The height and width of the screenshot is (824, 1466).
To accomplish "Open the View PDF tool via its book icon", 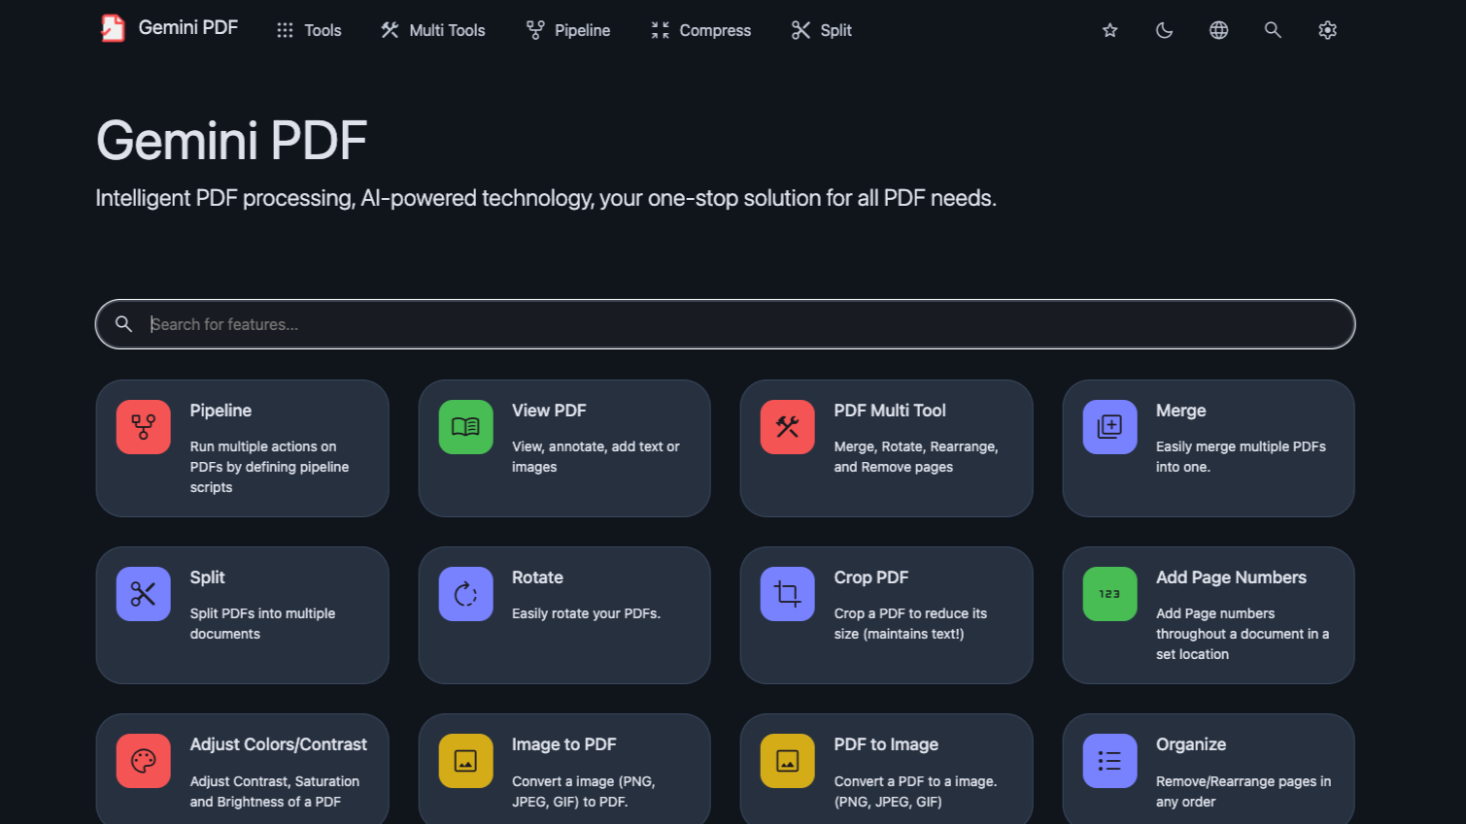I will click(465, 426).
